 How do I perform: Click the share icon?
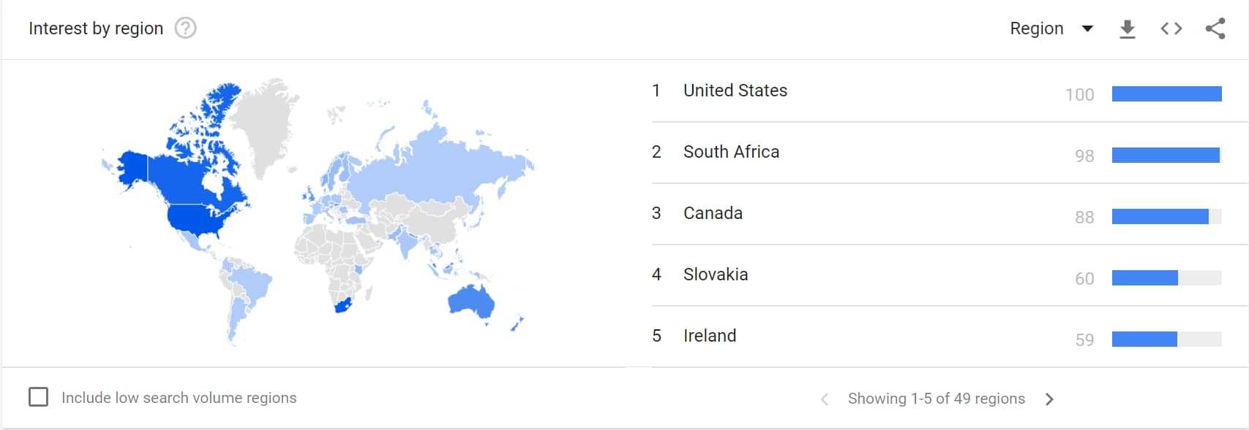[1215, 28]
